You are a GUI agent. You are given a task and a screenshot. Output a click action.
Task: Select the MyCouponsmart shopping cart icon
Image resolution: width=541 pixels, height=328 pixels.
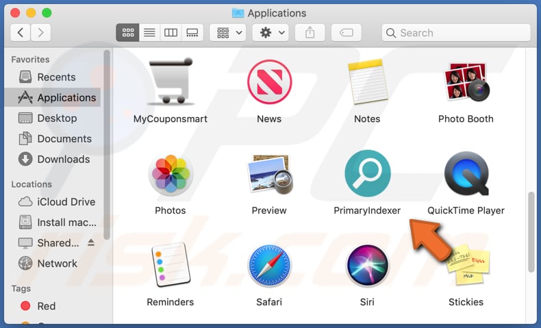pyautogui.click(x=170, y=83)
